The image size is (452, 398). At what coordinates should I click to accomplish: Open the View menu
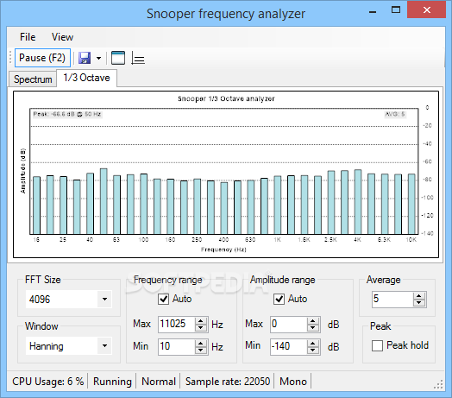coord(63,37)
